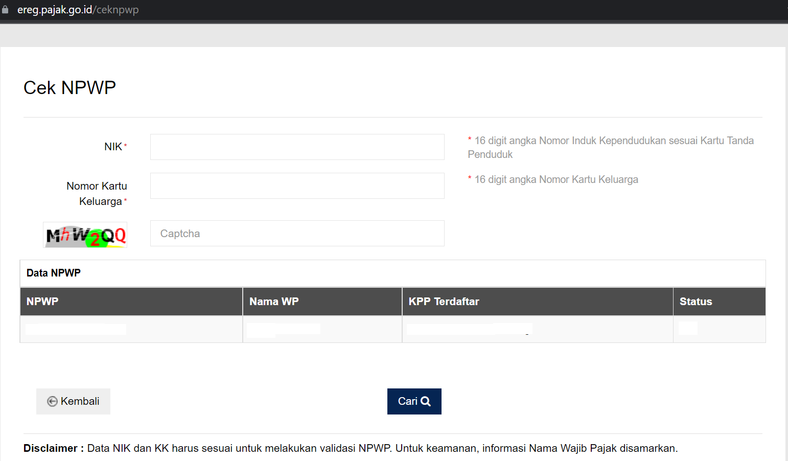
Task: Click the magnifier icon on Cari button
Action: pyautogui.click(x=426, y=402)
